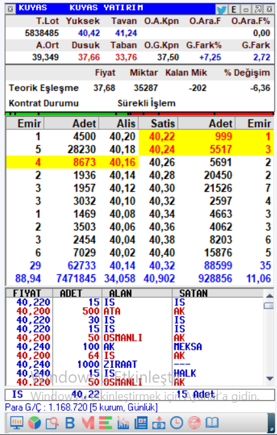Click the blue B icon in toolbar
The height and width of the screenshot is (435, 277).
click(x=70, y=423)
